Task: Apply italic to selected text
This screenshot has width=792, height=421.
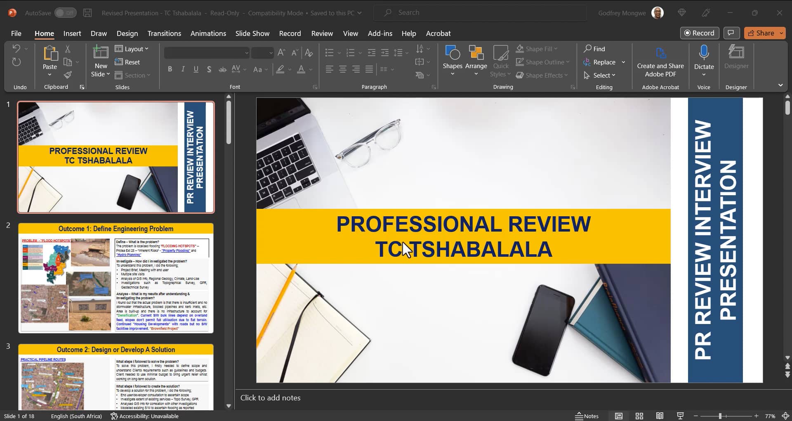Action: 183,69
